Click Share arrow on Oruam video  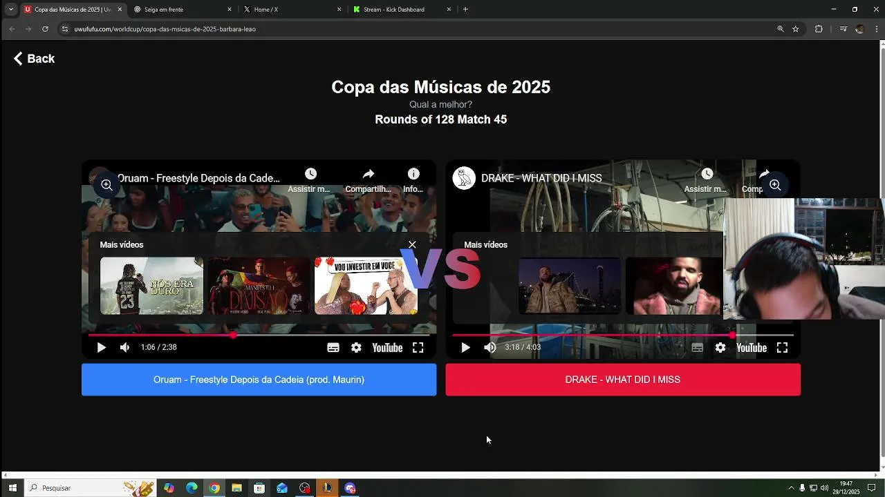tap(369, 174)
